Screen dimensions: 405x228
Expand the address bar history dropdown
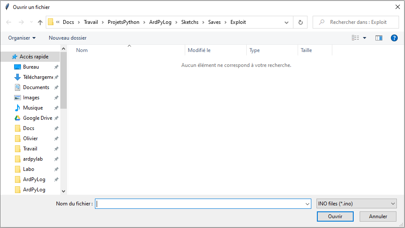pyautogui.click(x=287, y=22)
